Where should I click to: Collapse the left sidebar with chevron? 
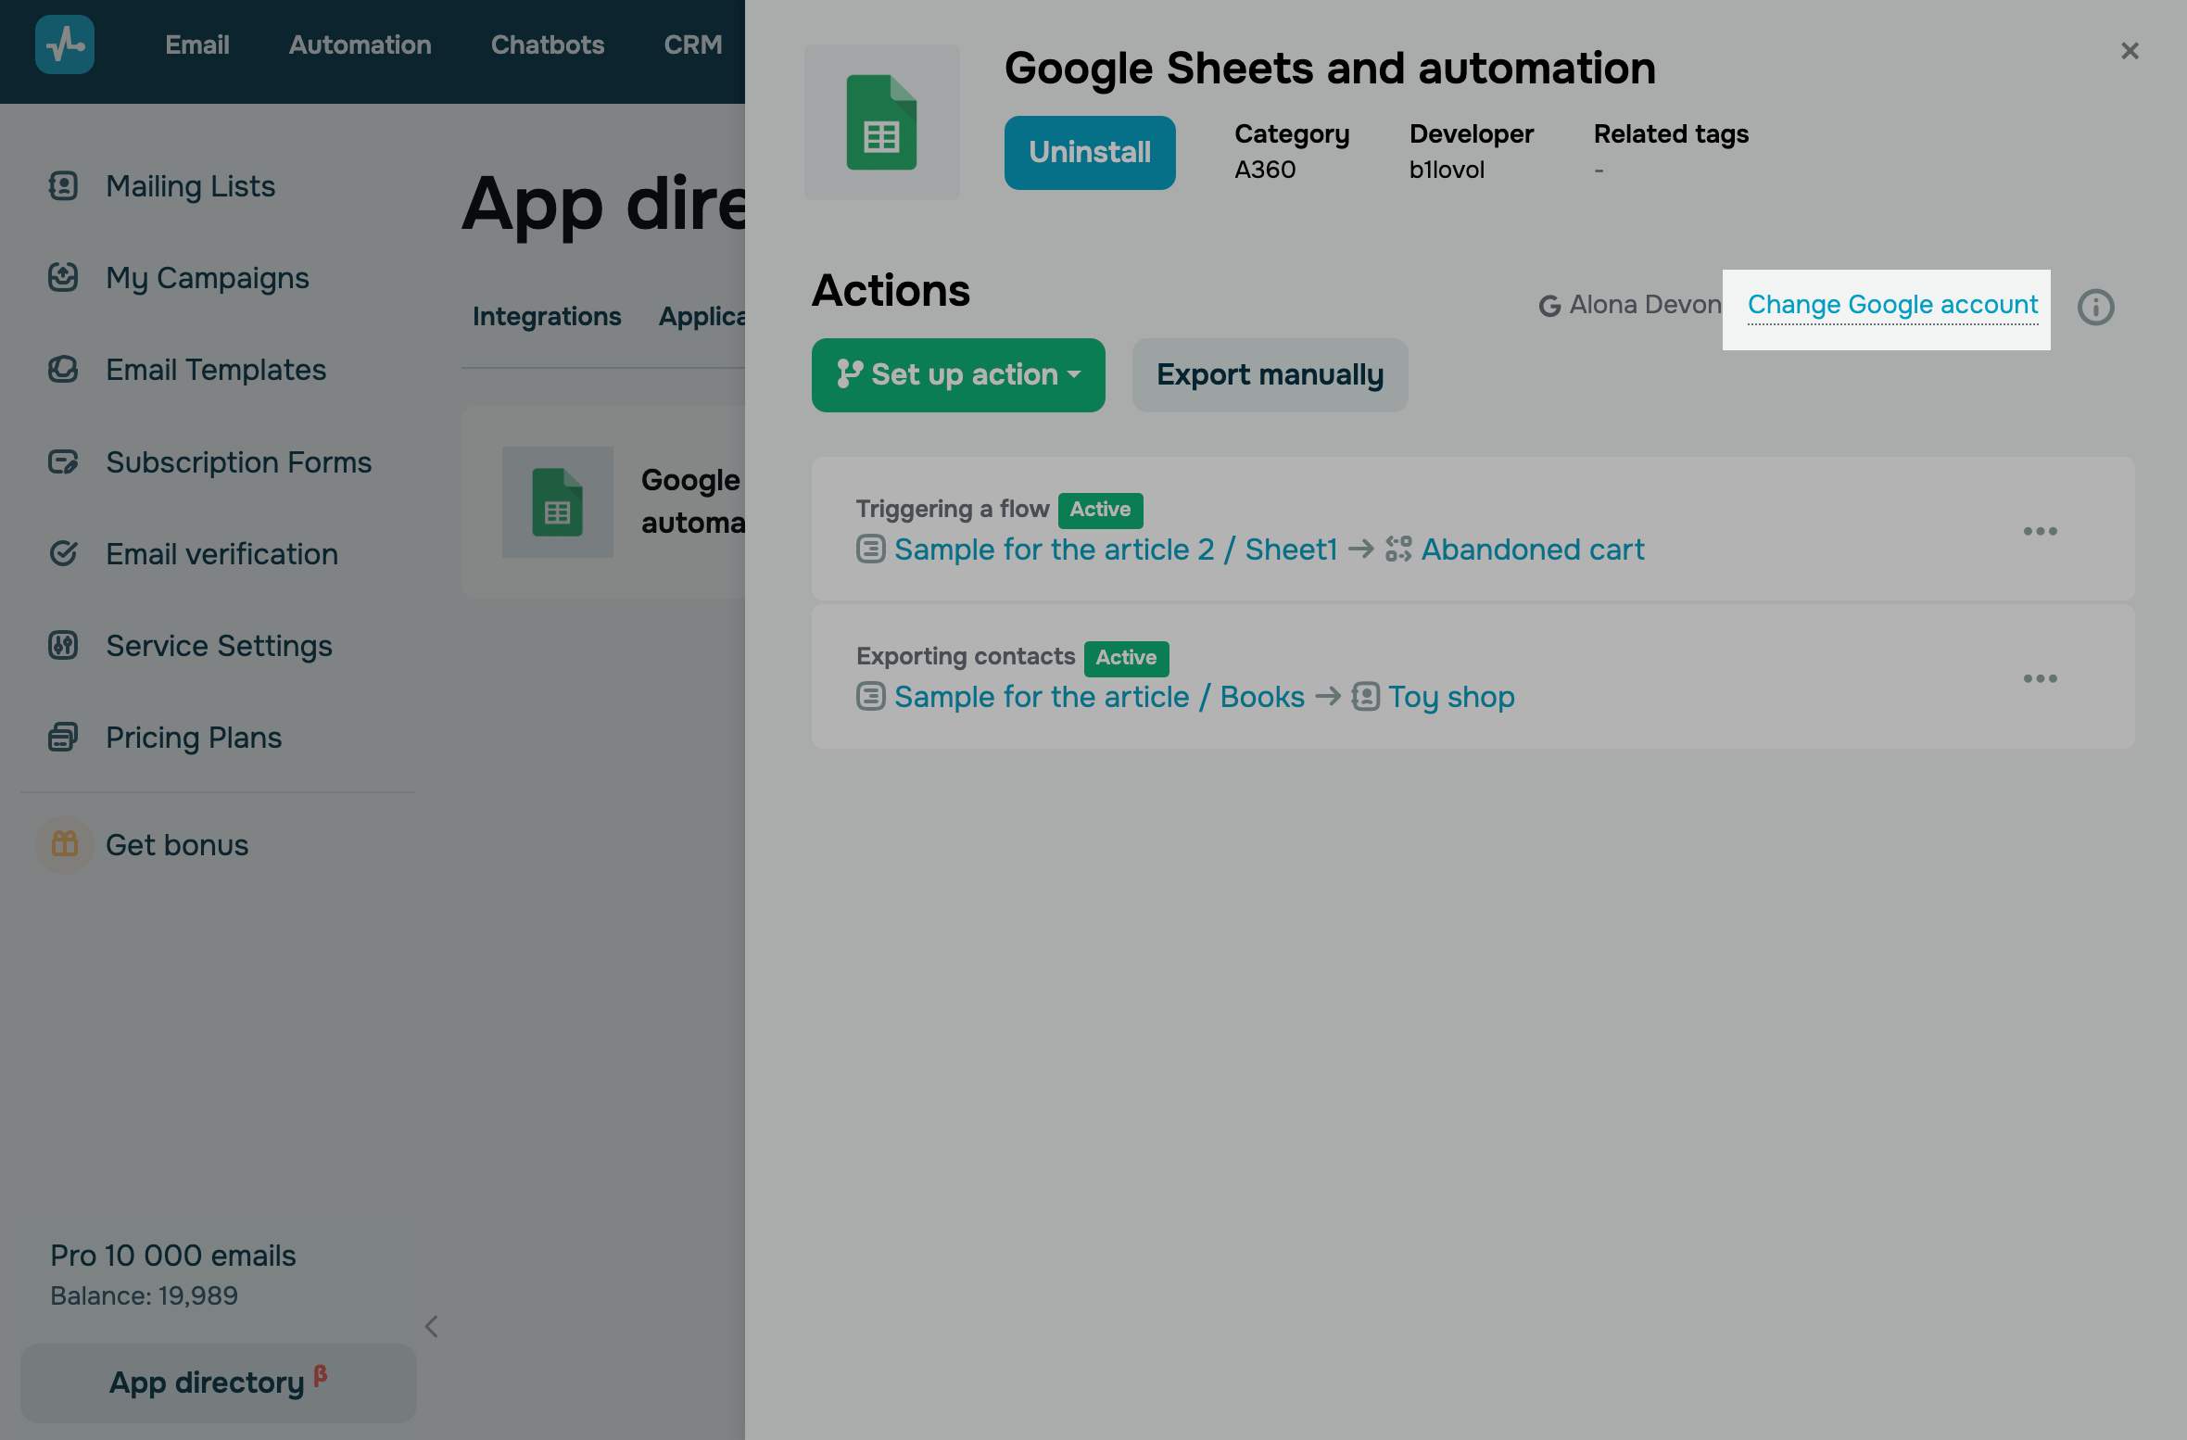(431, 1326)
